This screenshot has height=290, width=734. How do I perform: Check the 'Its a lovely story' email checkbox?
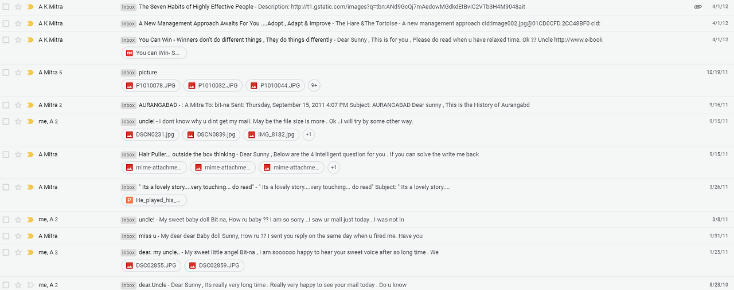(x=6, y=187)
